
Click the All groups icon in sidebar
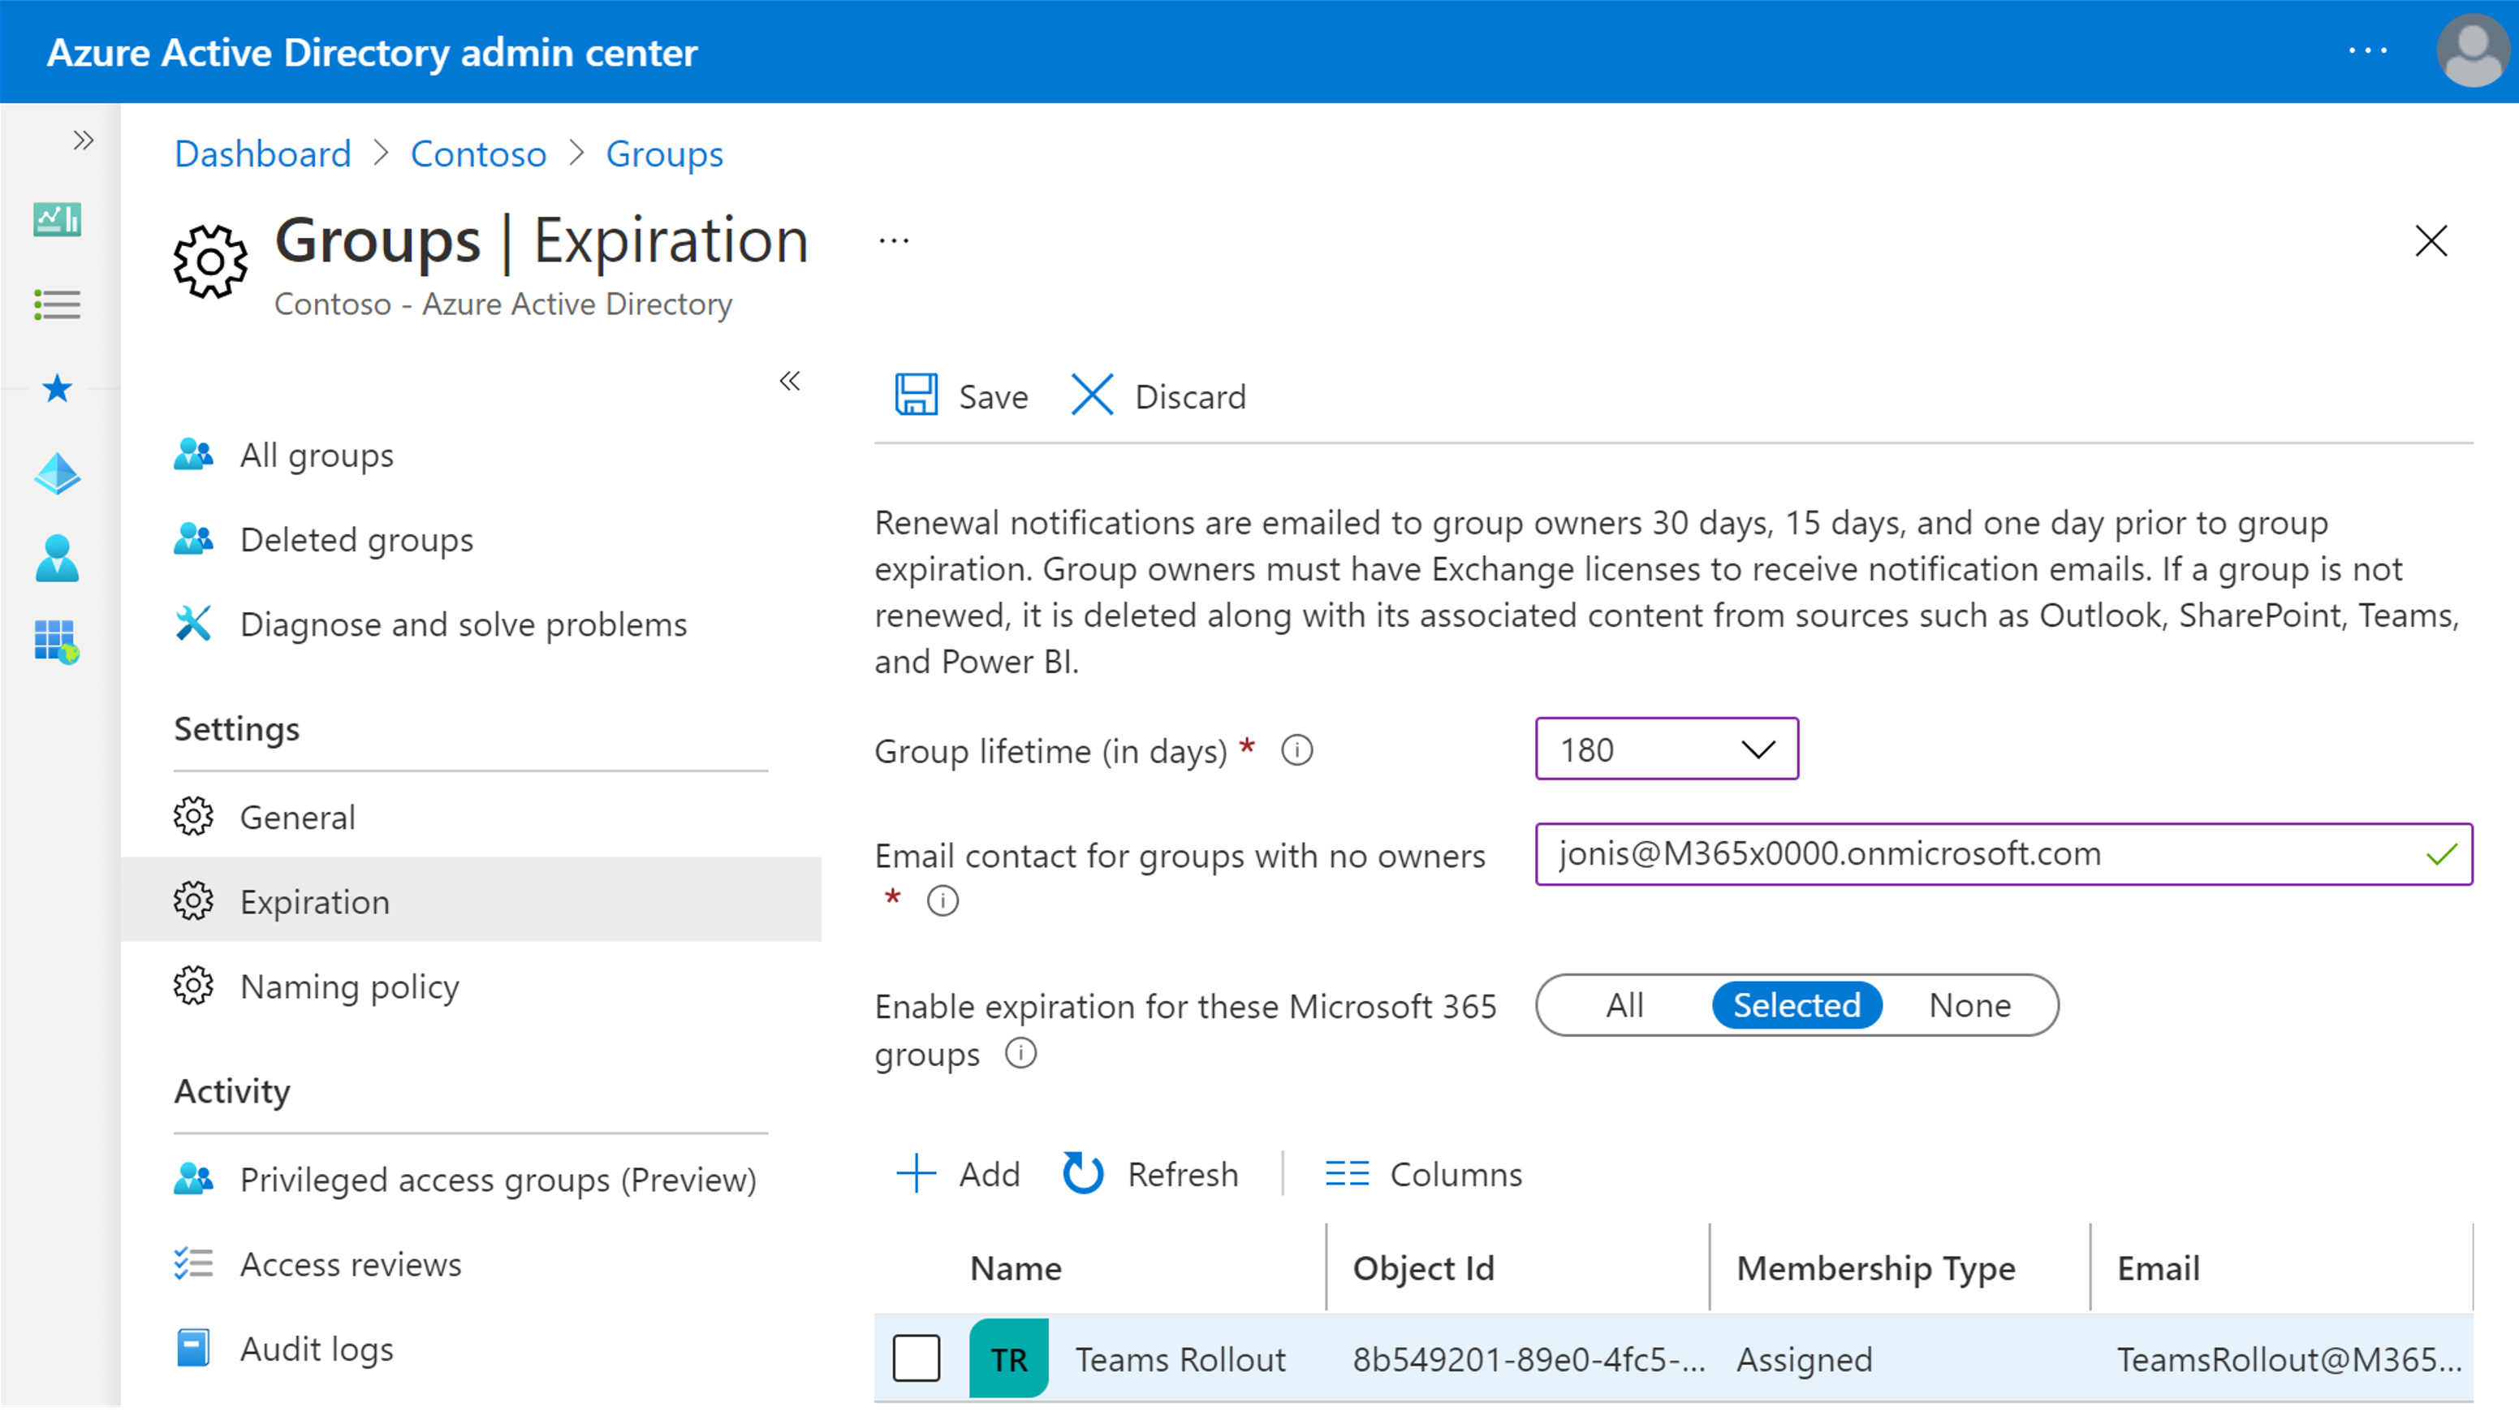click(x=194, y=454)
